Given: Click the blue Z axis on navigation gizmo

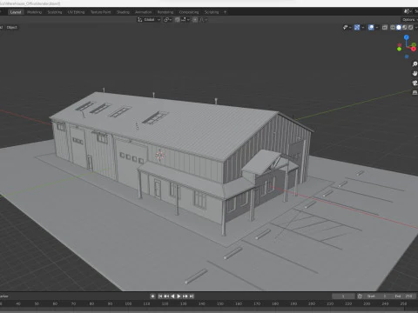Looking at the screenshot, I should coord(407,37).
